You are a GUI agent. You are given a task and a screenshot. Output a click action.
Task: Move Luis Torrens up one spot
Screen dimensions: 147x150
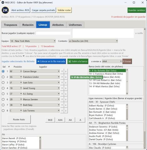click(62, 111)
